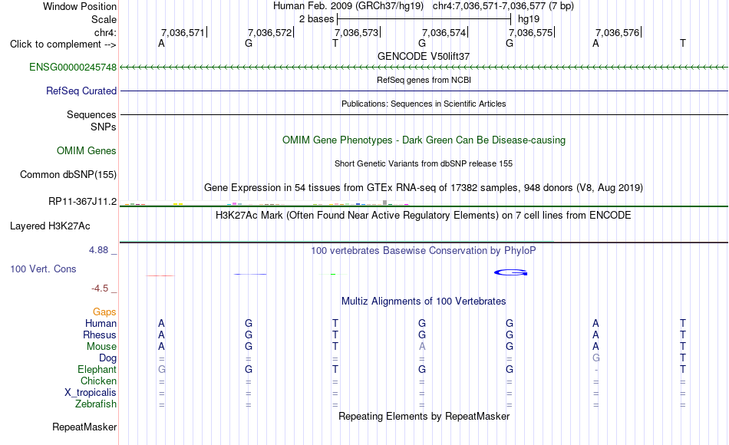Open the RefSeq Curated track label
Image resolution: width=729 pixels, height=445 pixels.
click(81, 91)
